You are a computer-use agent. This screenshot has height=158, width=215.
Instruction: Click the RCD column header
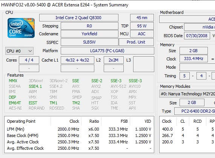197,121
